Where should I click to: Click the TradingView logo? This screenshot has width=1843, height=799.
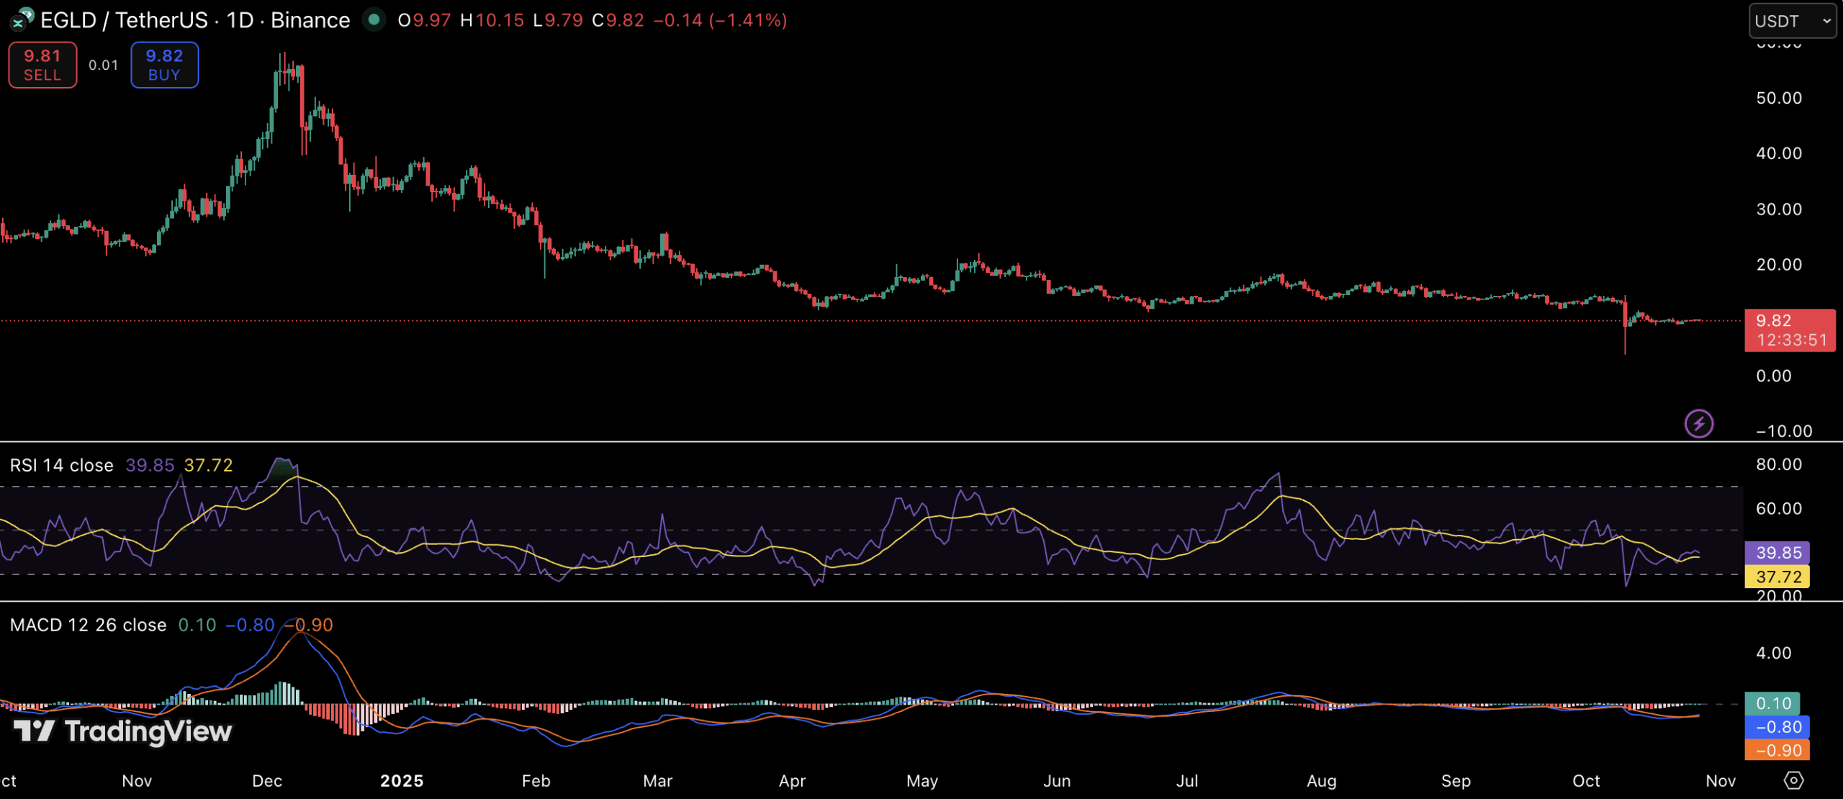[122, 731]
